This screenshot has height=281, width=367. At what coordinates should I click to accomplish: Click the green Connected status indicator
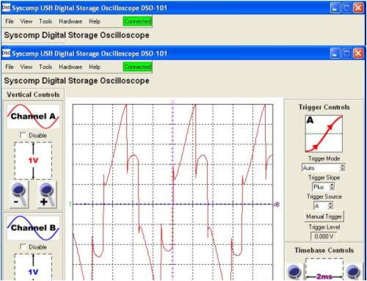pos(137,67)
